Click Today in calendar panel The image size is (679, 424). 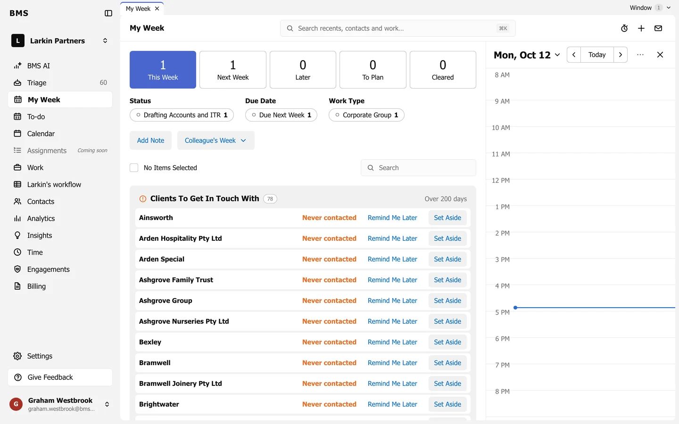tap(597, 55)
